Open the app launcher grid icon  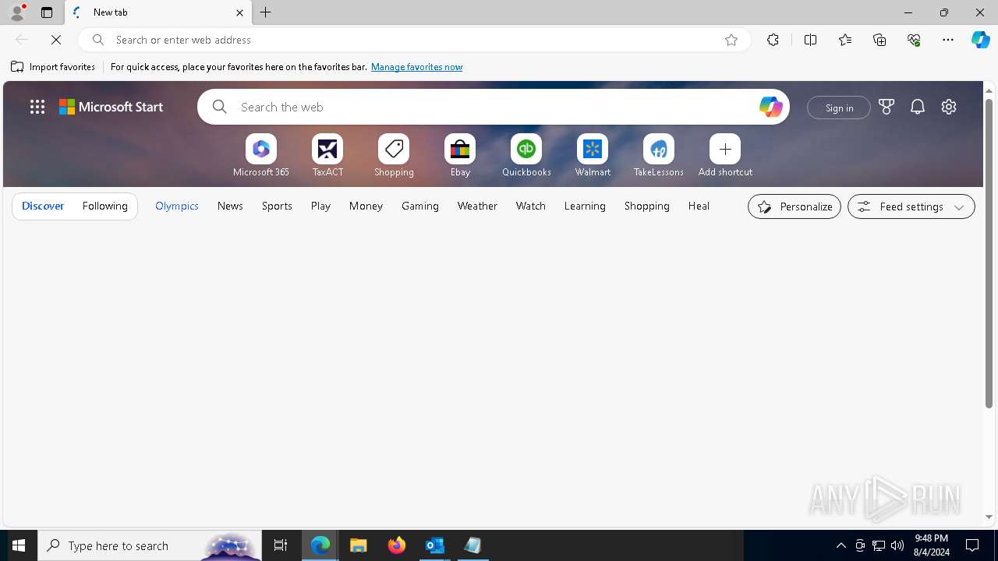[37, 107]
